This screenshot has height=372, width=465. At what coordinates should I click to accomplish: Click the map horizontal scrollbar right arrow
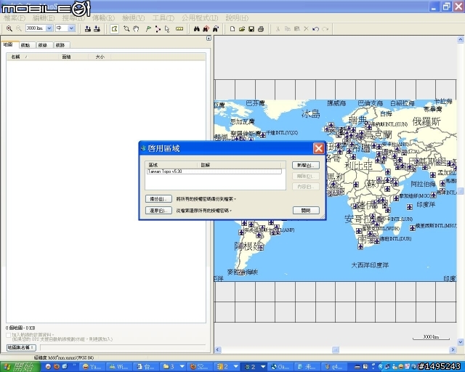(453, 349)
